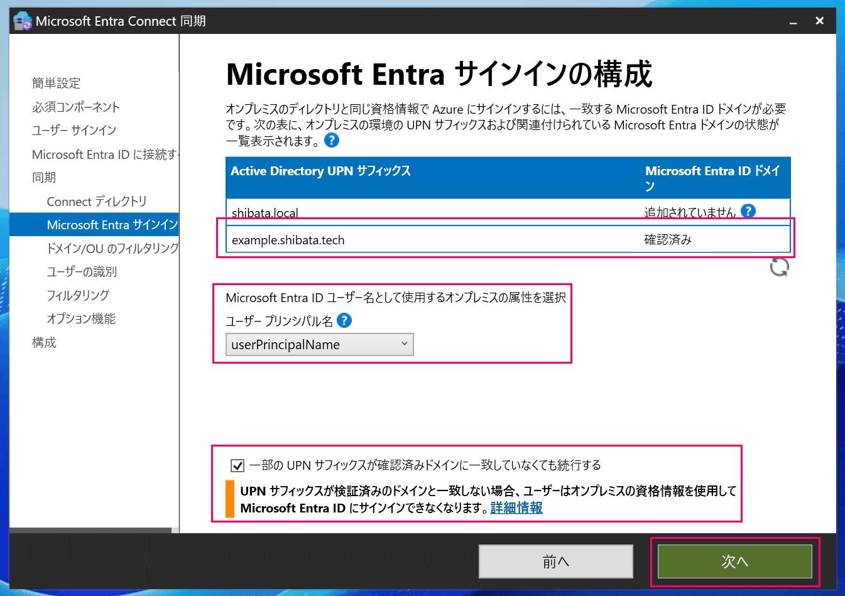This screenshot has width=845, height=596.
Task: Open help icon beside ユーザー プリンシパル名
Action: pyautogui.click(x=344, y=320)
